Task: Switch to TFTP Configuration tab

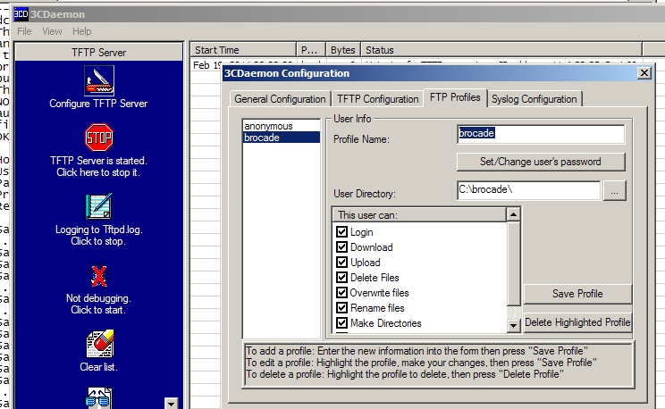Action: click(x=377, y=99)
